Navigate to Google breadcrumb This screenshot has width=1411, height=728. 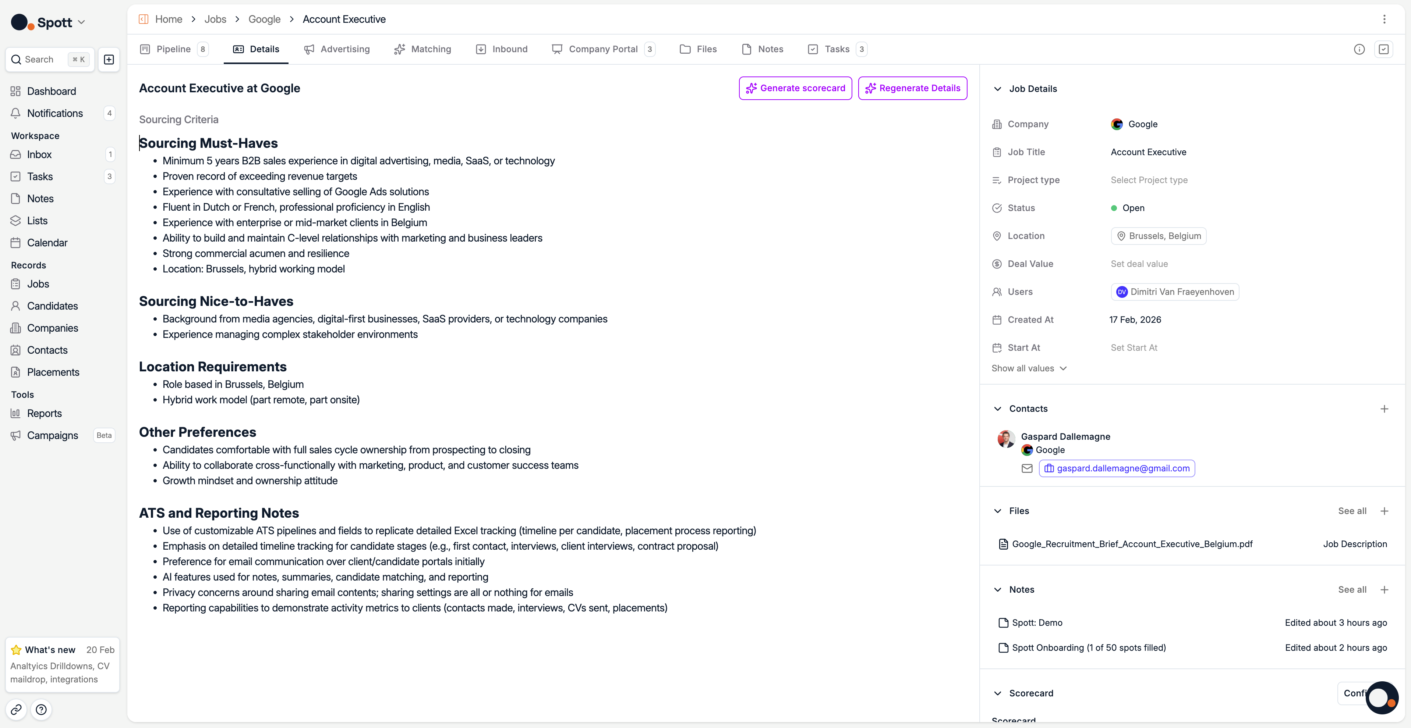tap(265, 19)
